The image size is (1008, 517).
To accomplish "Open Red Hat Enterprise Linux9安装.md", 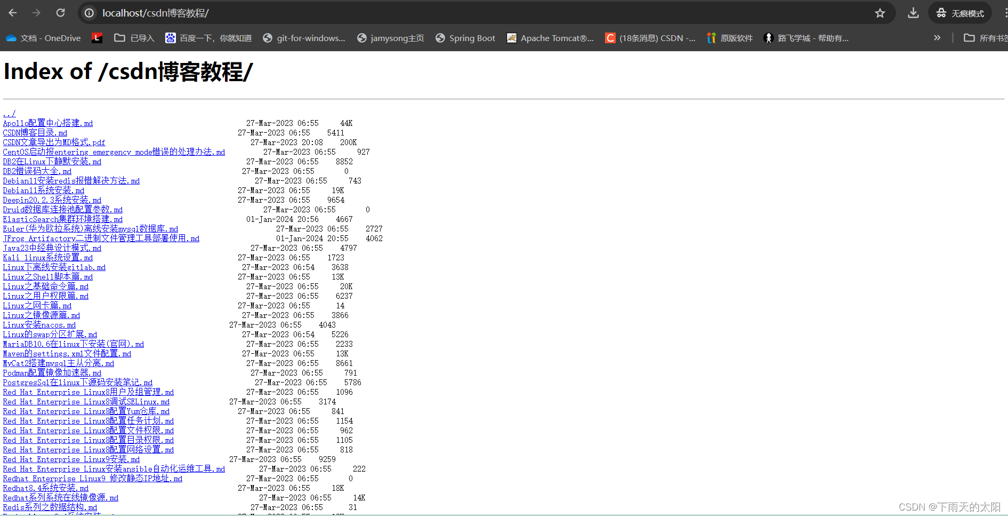I will pos(71,459).
